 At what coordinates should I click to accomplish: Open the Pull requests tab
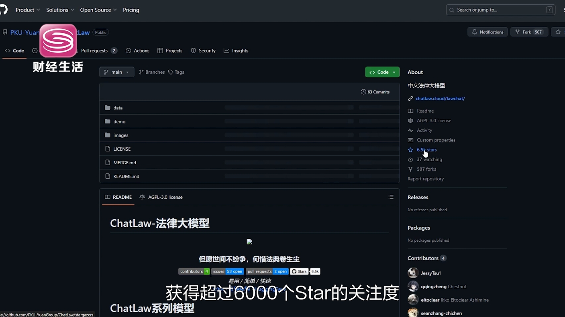(99, 50)
